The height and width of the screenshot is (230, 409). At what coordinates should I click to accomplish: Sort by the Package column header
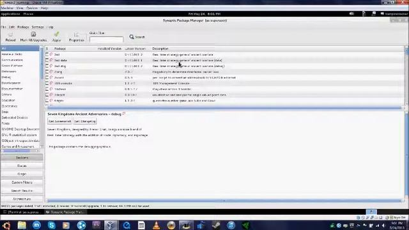[60, 49]
